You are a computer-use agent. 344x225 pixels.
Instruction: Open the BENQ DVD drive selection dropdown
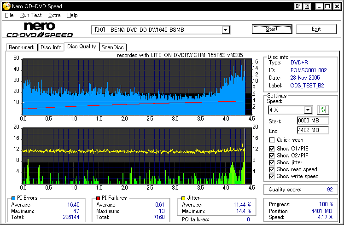(226, 30)
